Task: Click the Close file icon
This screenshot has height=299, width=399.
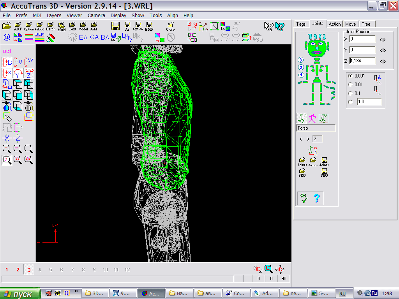Action: [170, 26]
